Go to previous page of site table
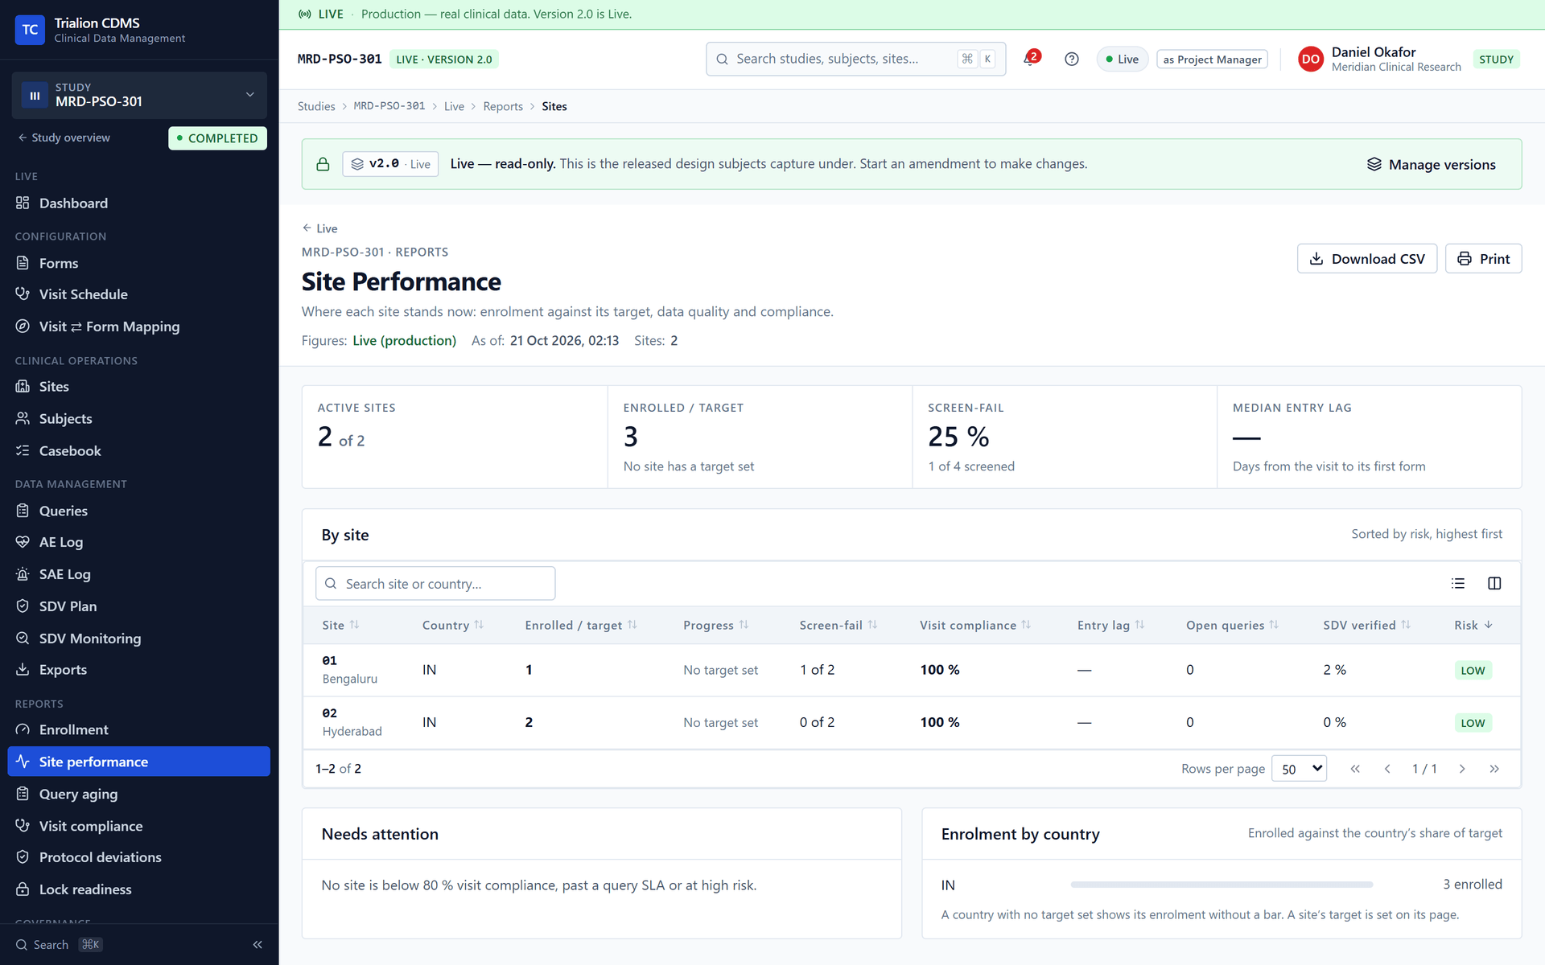This screenshot has height=965, width=1545. pyautogui.click(x=1387, y=769)
